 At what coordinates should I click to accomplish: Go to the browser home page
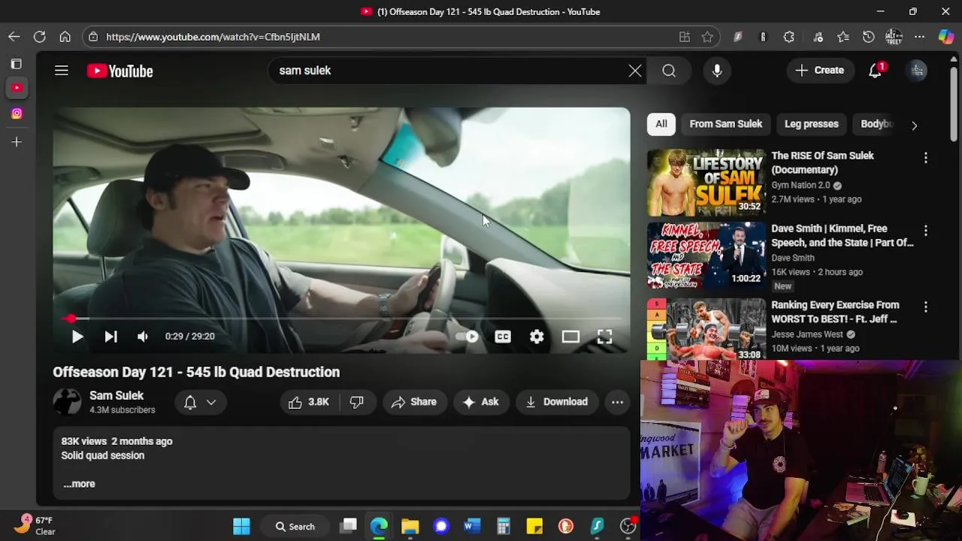pos(65,37)
